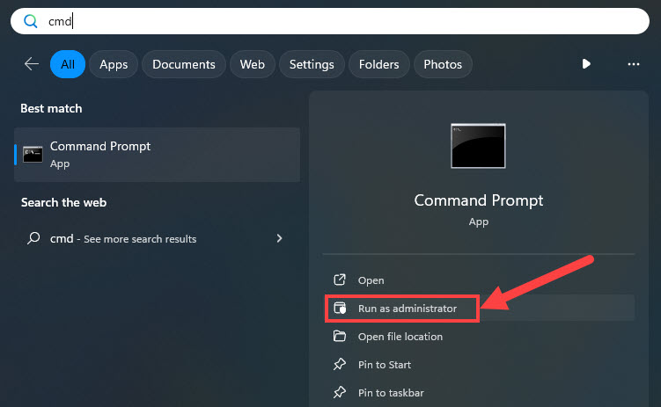Click the pin icon beside Pin to Start
Viewport: 661px width, 407px height.
pos(340,364)
